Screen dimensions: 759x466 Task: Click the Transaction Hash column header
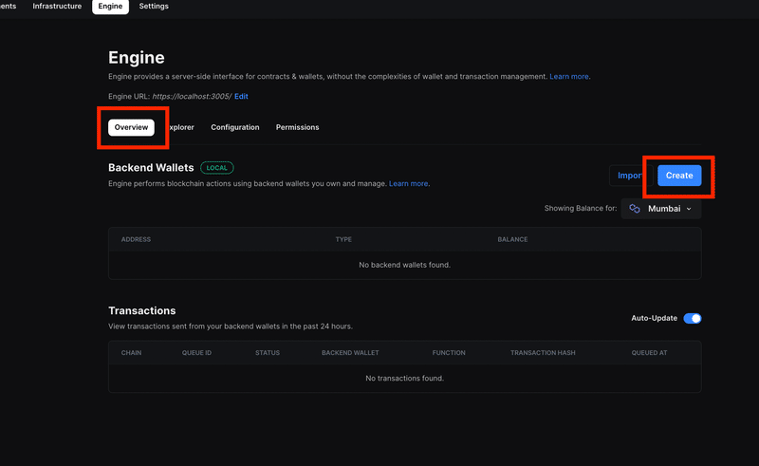[x=543, y=353]
